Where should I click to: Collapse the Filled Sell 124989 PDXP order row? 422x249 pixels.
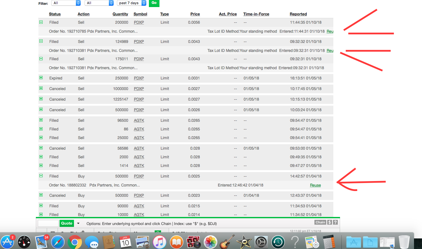coord(41,41)
